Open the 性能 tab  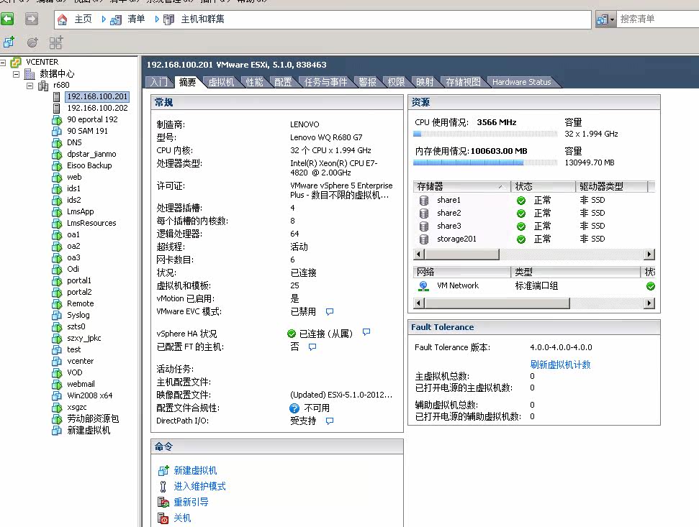tap(254, 82)
